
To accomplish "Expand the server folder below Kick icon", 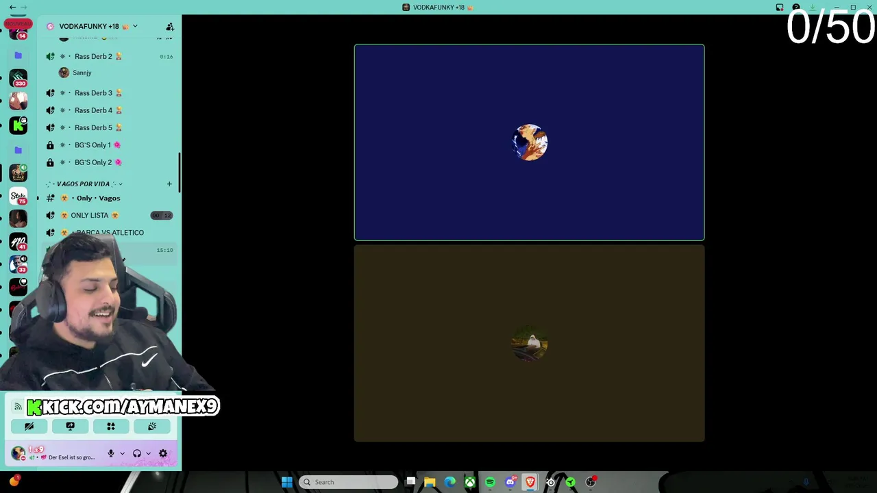I will (18, 150).
